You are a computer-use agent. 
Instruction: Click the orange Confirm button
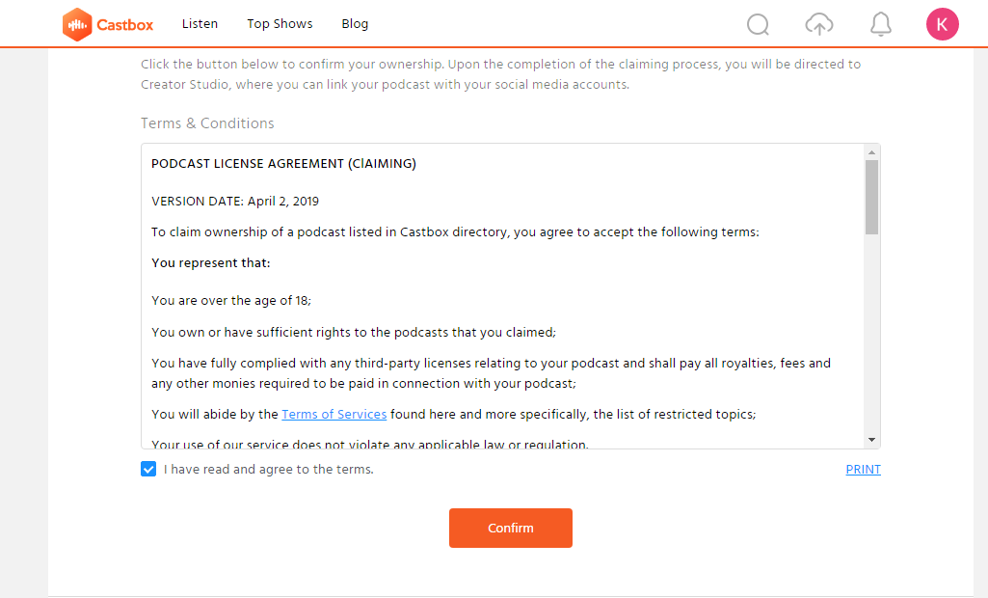click(x=510, y=528)
